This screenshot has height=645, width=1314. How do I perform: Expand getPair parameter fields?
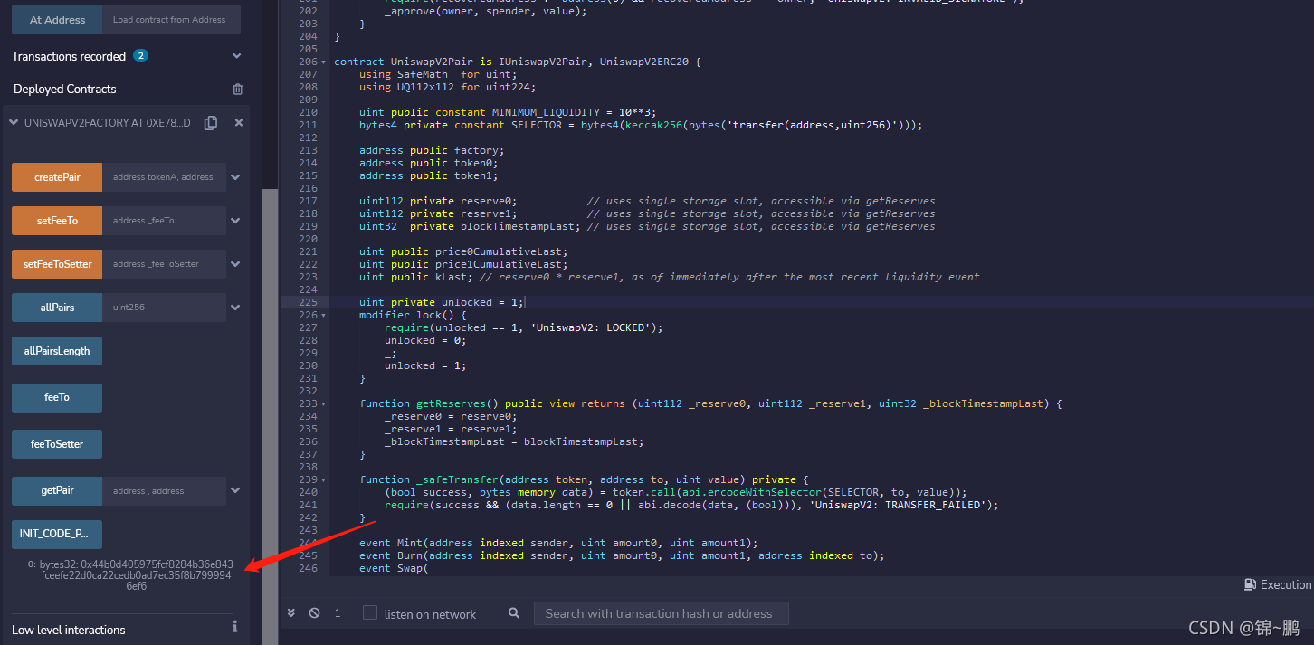pyautogui.click(x=235, y=490)
